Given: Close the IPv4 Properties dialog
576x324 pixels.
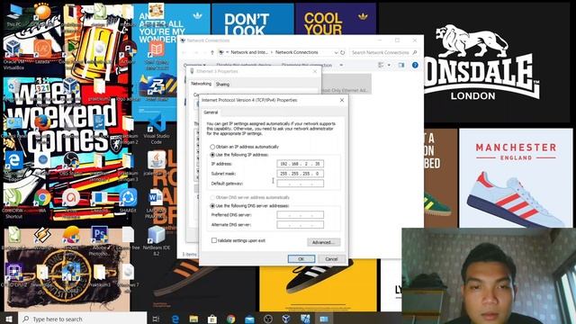Looking at the screenshot, I should click(x=342, y=100).
